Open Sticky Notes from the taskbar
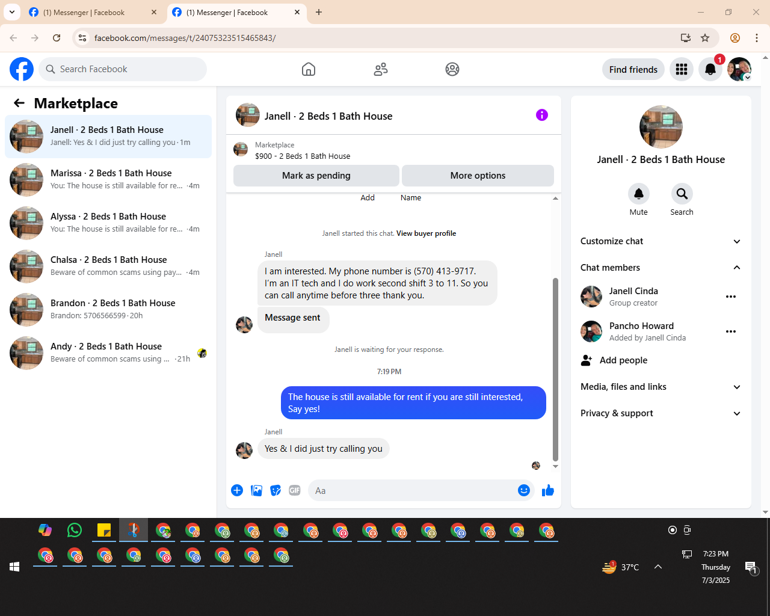 coord(104,530)
